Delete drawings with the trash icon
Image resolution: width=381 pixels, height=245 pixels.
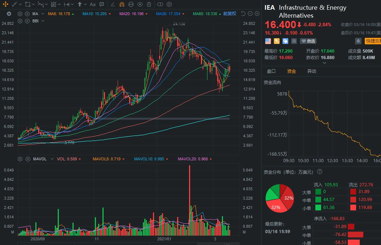pos(149,4)
